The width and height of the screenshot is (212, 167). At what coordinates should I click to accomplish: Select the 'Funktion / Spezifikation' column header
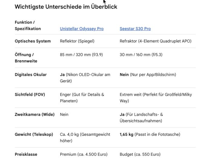(28, 26)
